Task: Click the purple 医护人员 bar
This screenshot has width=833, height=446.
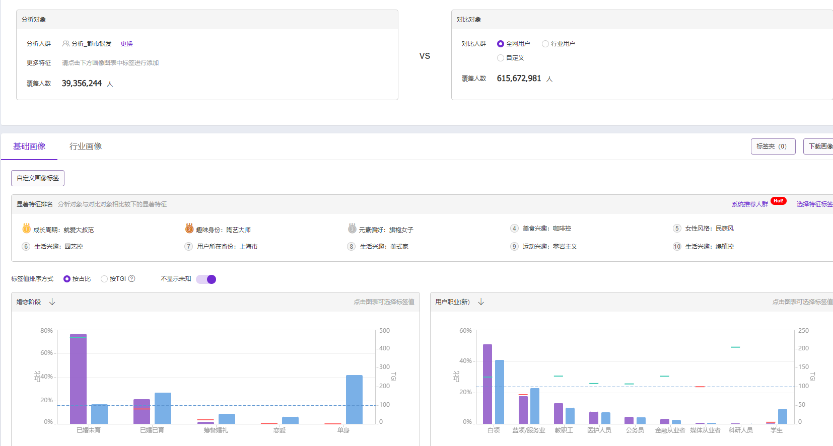Action: 594,418
